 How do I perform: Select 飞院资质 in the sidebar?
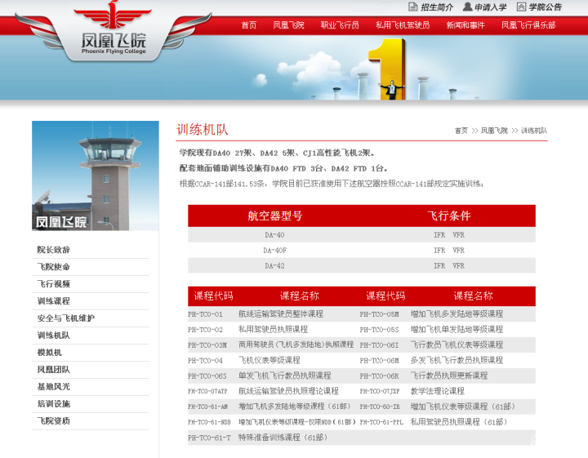click(x=53, y=421)
